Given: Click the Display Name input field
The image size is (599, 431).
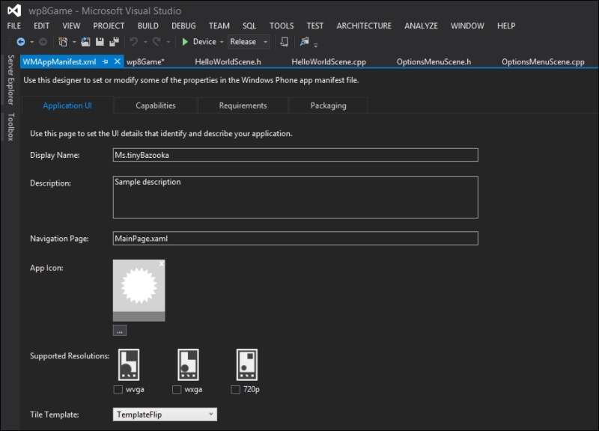Looking at the screenshot, I should pyautogui.click(x=295, y=155).
